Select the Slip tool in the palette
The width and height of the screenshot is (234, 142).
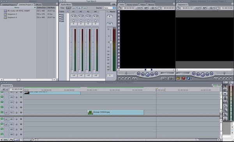[225, 102]
